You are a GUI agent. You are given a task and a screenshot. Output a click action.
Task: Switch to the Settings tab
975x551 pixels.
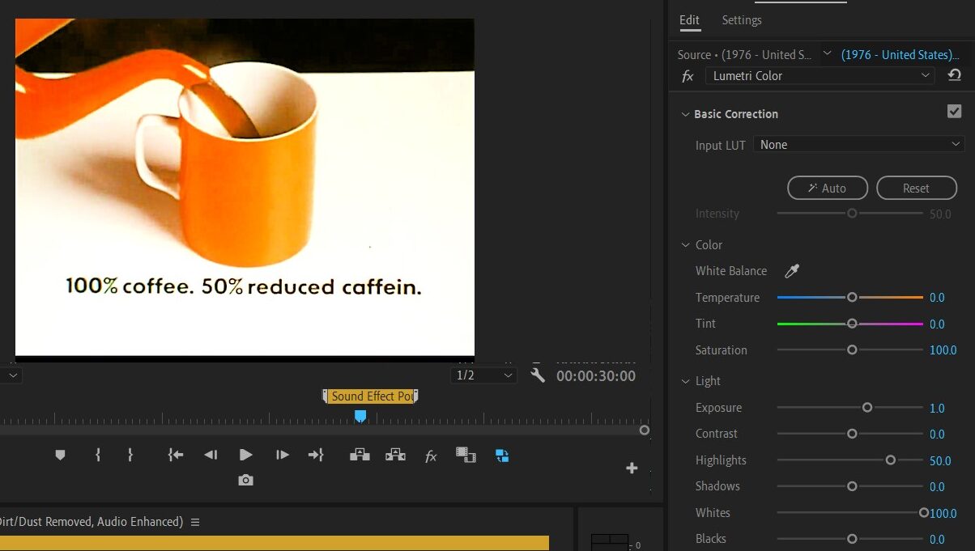[742, 20]
